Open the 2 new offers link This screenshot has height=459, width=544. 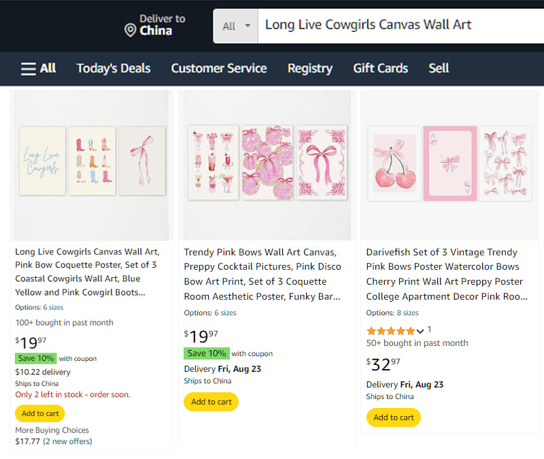[67, 441]
